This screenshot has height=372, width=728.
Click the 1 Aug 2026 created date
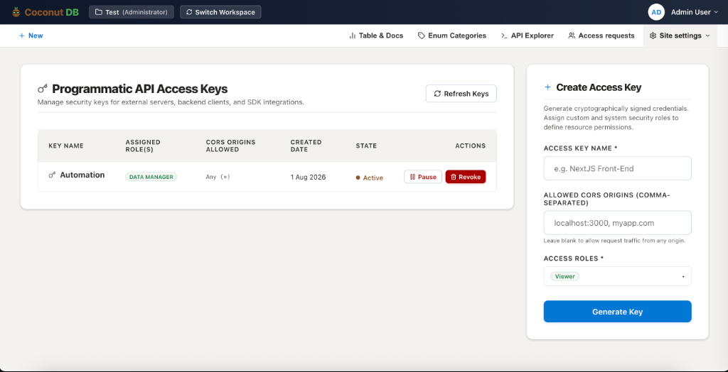309,177
